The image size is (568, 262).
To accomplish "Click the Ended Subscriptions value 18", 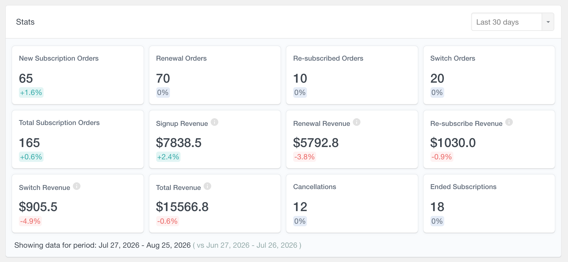I will (437, 207).
